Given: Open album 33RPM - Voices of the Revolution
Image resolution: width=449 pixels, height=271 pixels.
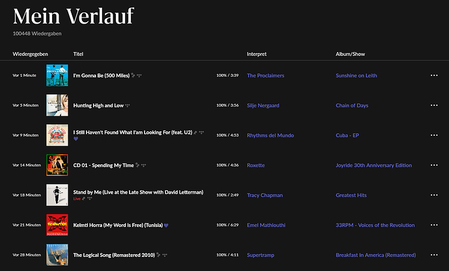Looking at the screenshot, I should click(375, 225).
